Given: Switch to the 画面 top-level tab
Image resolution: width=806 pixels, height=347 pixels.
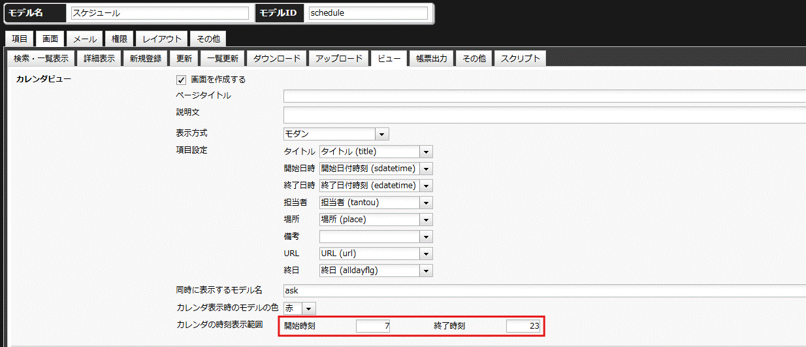Looking at the screenshot, I should coord(50,39).
